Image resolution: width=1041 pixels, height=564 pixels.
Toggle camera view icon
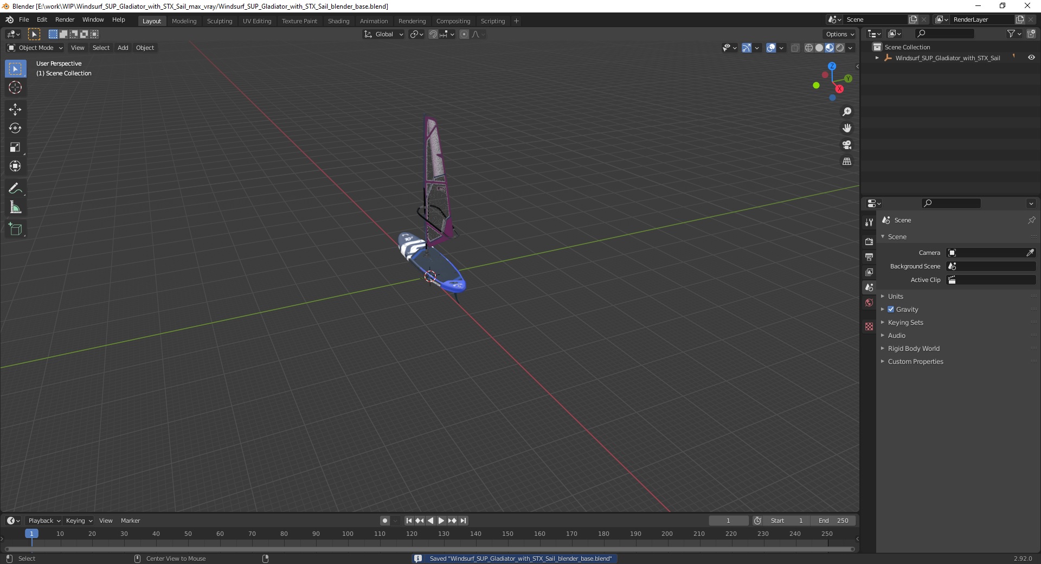pos(847,145)
